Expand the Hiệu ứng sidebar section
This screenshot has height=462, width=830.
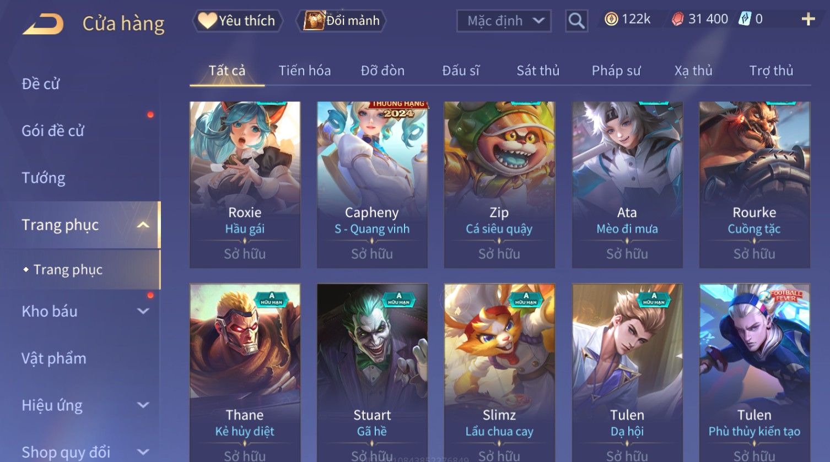[x=143, y=405]
